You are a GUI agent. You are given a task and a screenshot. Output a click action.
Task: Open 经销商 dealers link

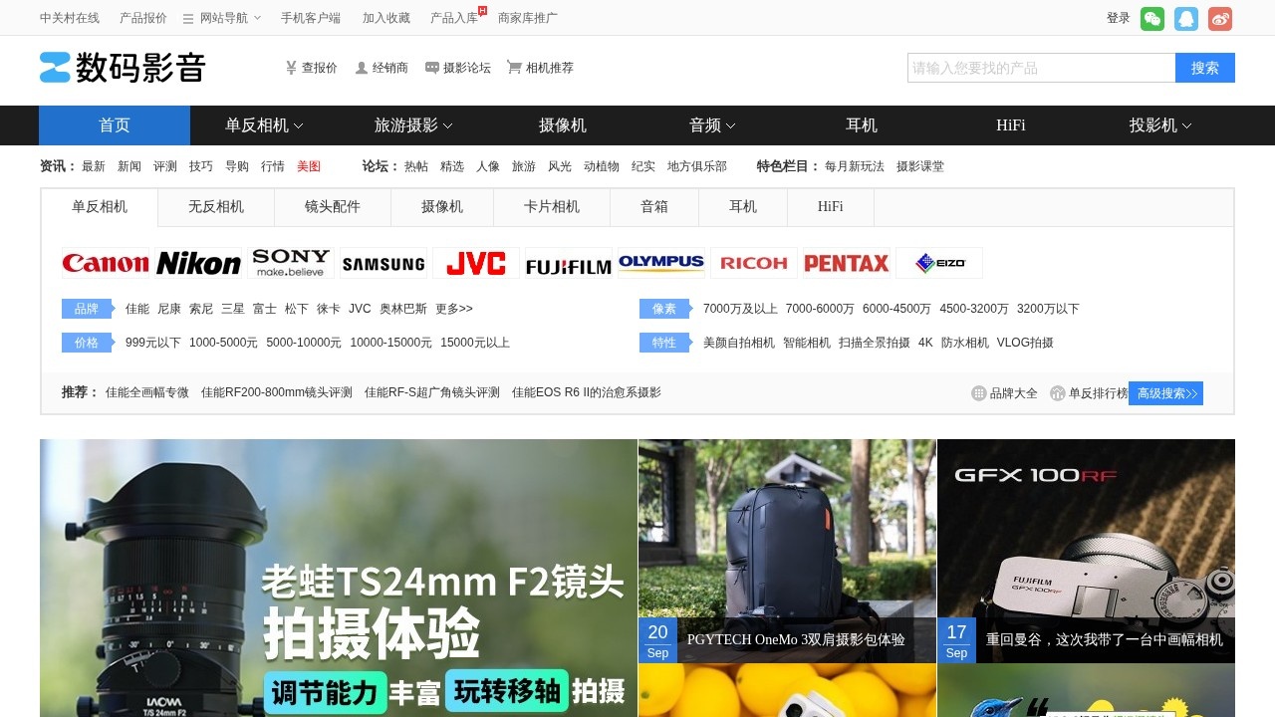click(382, 68)
